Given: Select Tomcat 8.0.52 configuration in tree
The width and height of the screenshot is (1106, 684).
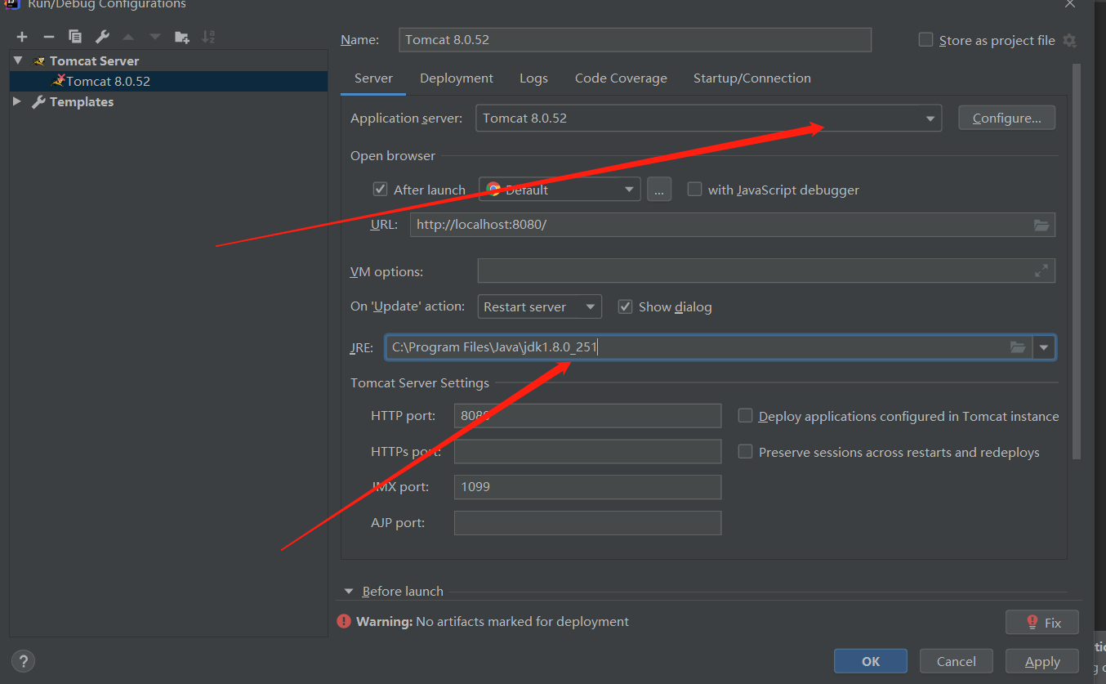Looking at the screenshot, I should point(168,81).
